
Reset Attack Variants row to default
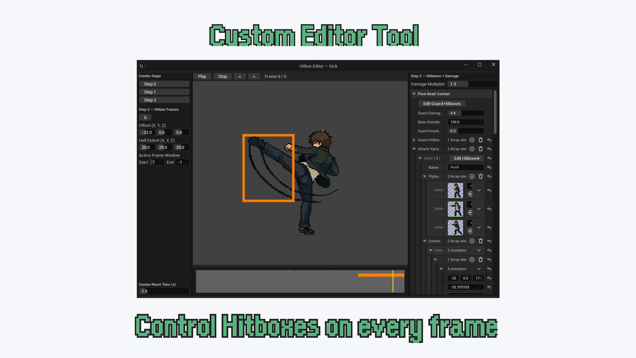coord(489,149)
